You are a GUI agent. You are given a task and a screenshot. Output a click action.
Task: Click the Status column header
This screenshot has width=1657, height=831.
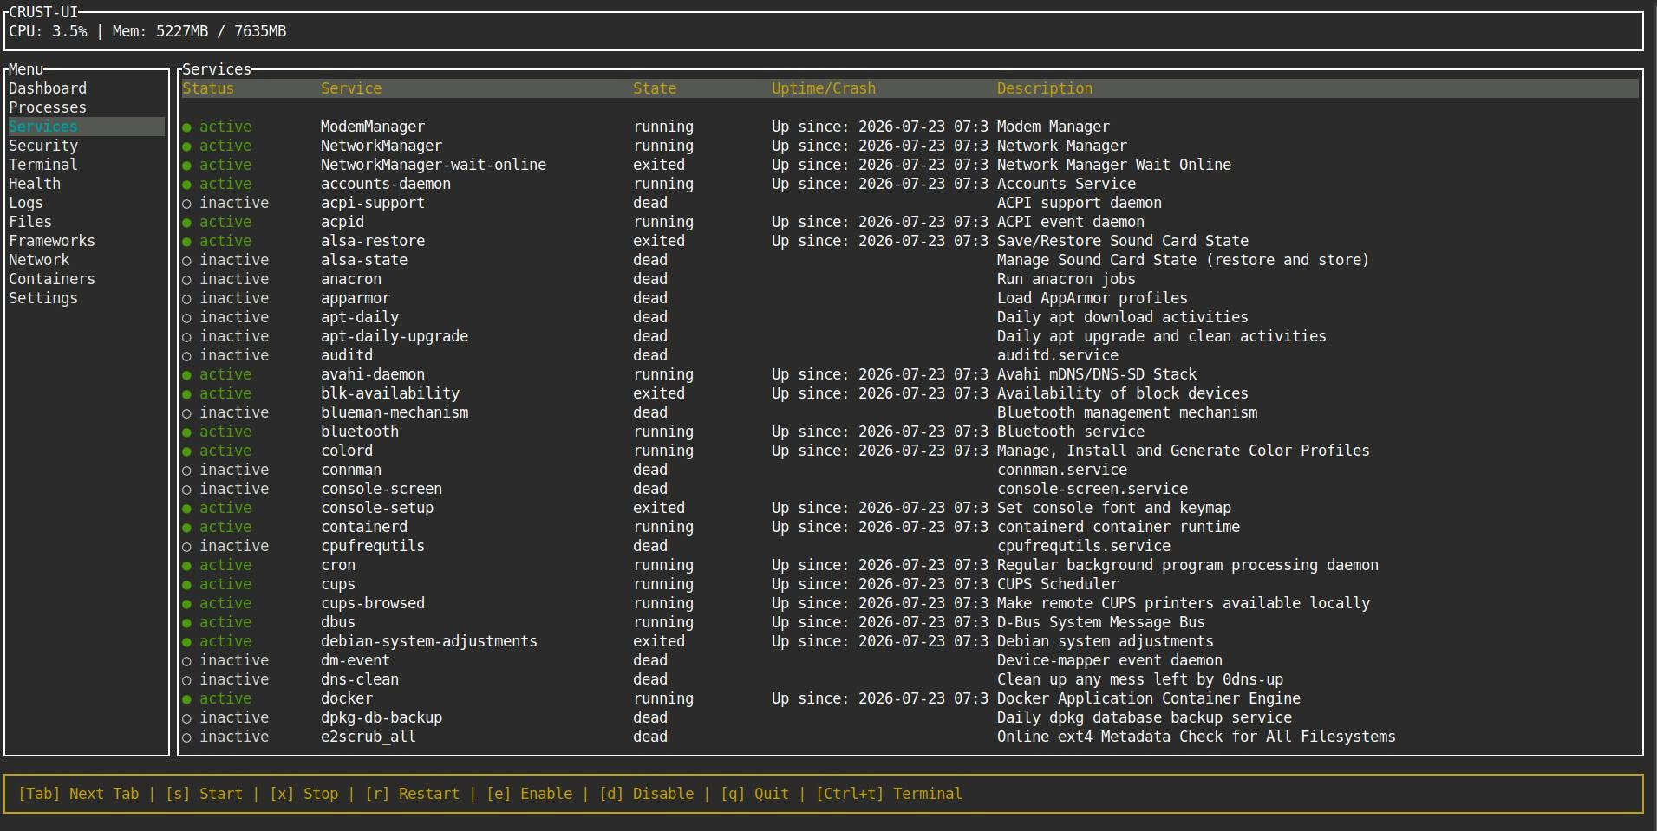tap(208, 88)
